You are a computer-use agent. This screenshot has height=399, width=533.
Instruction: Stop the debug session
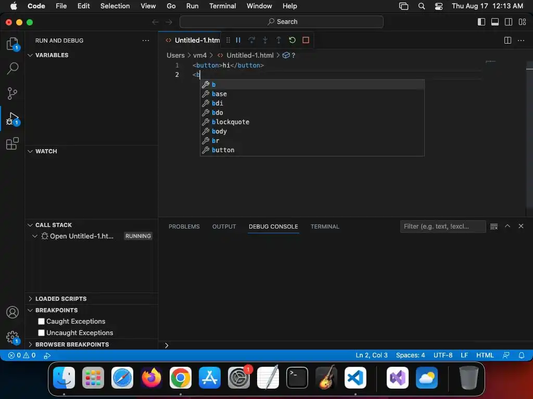coord(306,40)
